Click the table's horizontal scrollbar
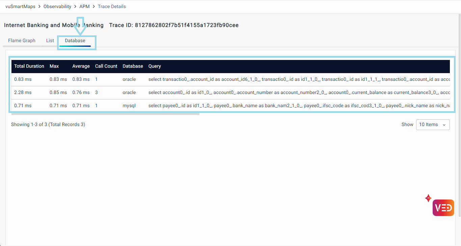461x246 pixels. (105, 114)
